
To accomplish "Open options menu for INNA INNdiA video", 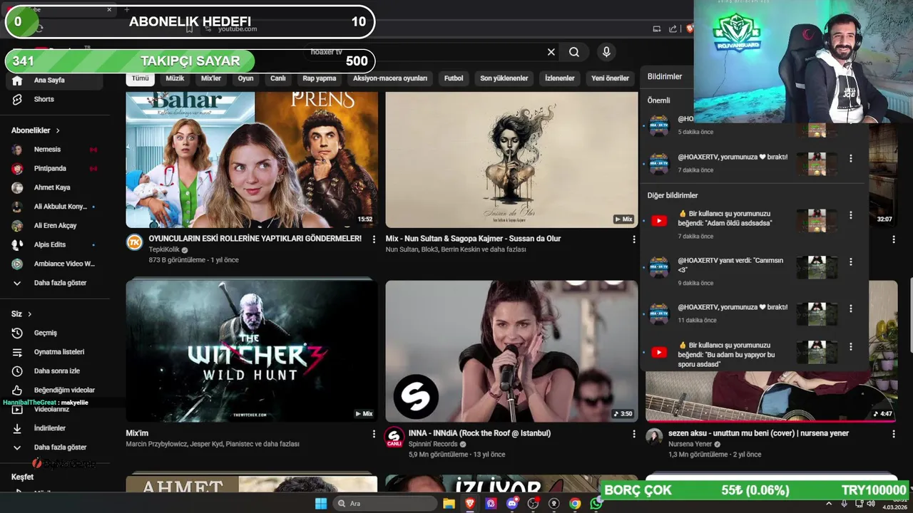I will click(x=633, y=434).
